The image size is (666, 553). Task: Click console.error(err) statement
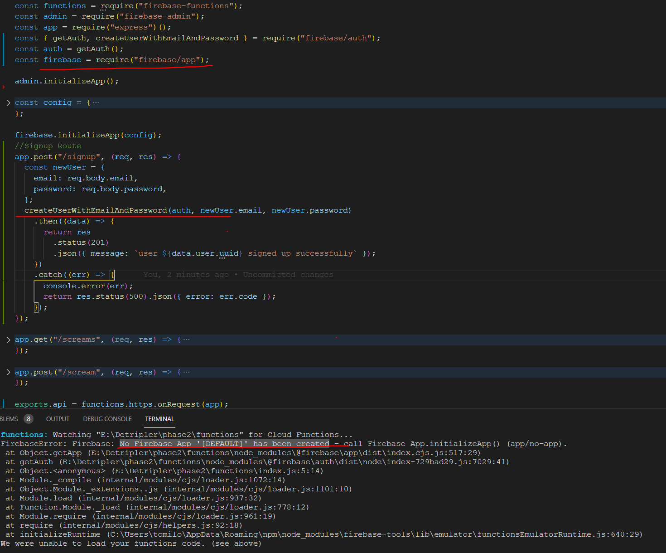[x=88, y=286]
